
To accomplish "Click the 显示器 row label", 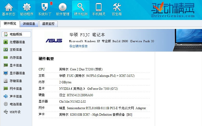I will click(x=43, y=101).
